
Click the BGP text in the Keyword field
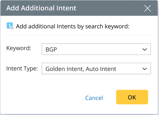[x=51, y=50]
